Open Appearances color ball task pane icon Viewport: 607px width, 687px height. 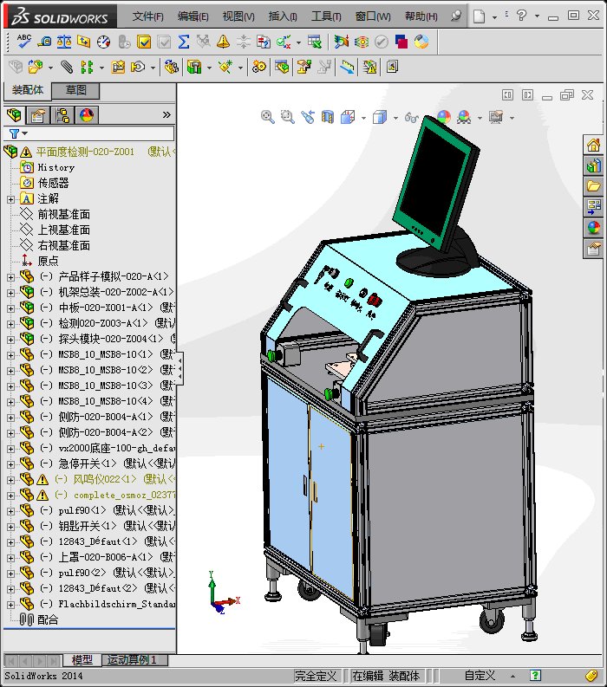(x=593, y=228)
